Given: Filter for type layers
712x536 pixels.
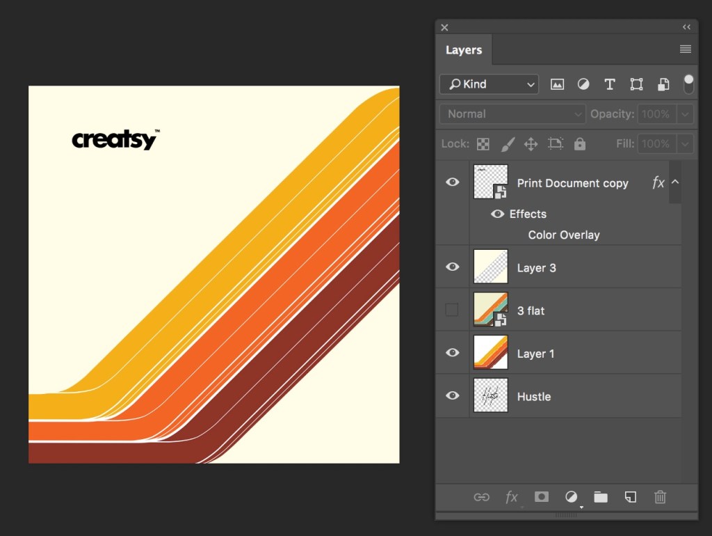Looking at the screenshot, I should point(610,84).
